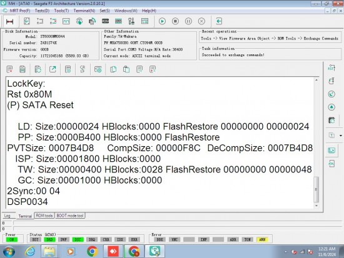344x258 pixels.
Task: Select the Terminal tab
Action: (25, 216)
